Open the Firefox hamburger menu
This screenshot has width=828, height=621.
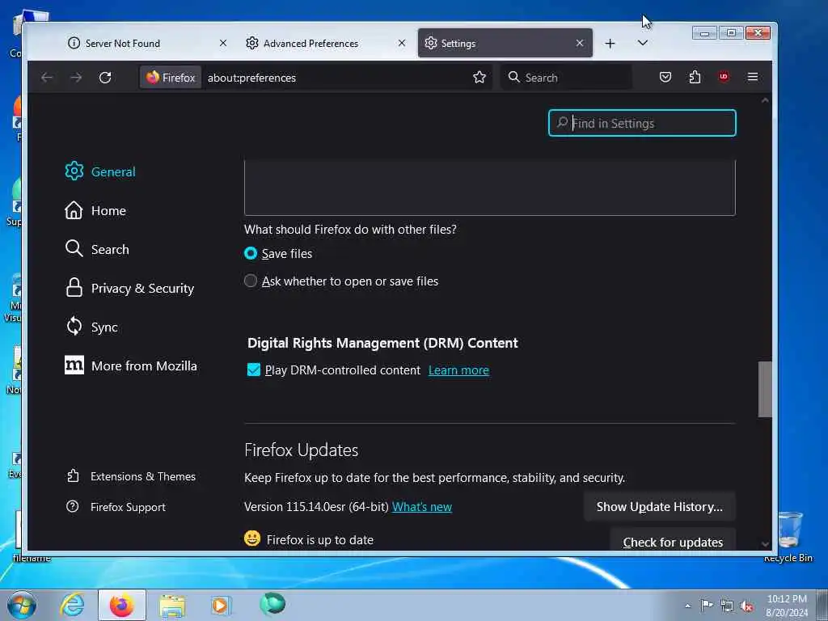(x=753, y=77)
